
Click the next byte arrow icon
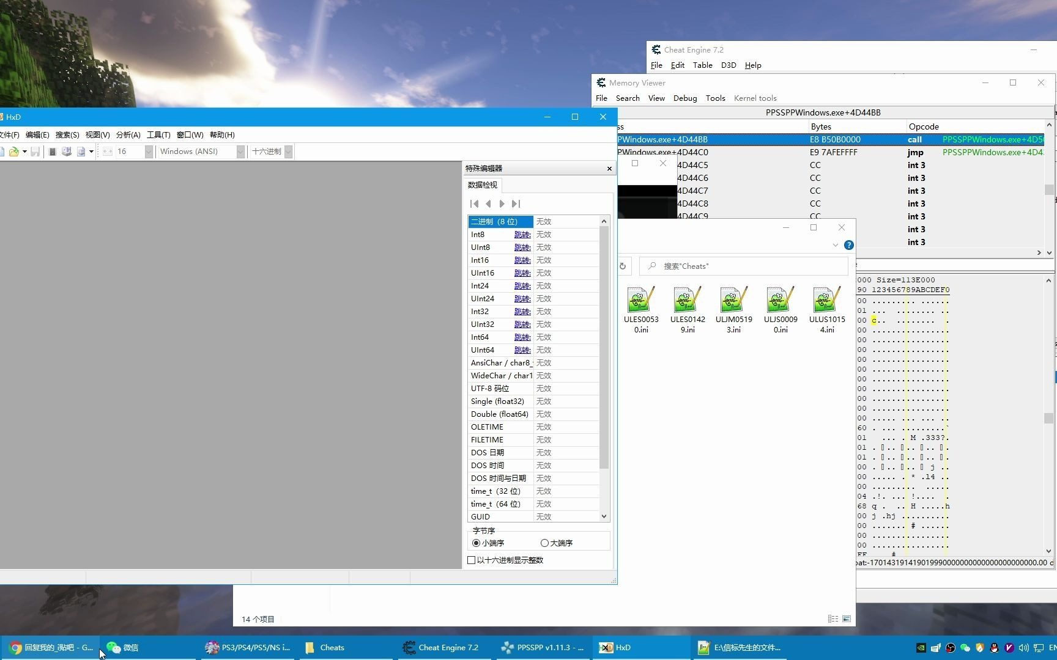(x=502, y=204)
